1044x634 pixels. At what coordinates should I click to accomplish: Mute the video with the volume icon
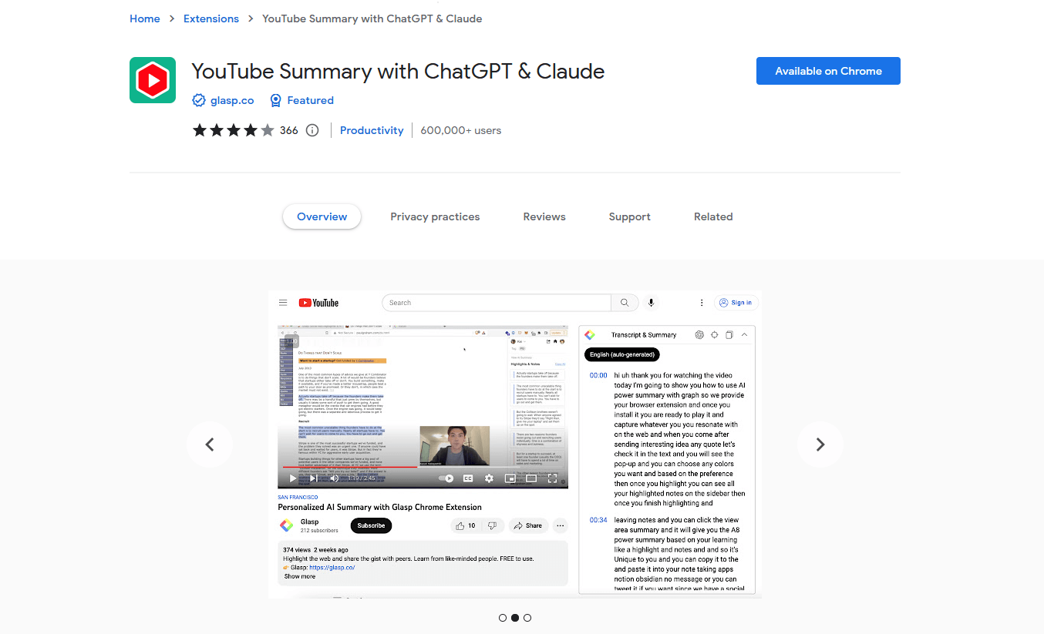coord(335,478)
